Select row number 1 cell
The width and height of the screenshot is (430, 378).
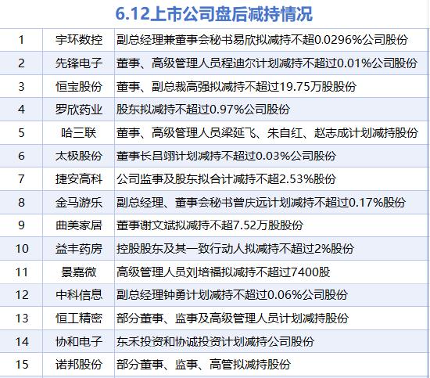(x=21, y=40)
